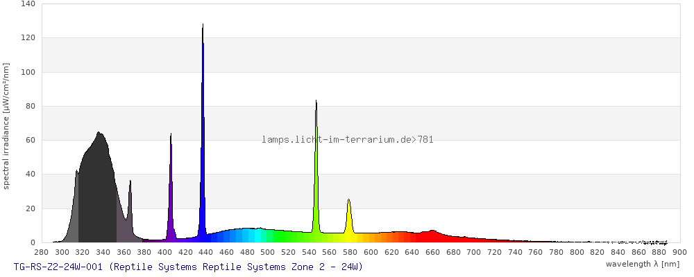Click the x-axis tick label '460'
The width and height of the screenshot is (694, 277).
point(227,252)
